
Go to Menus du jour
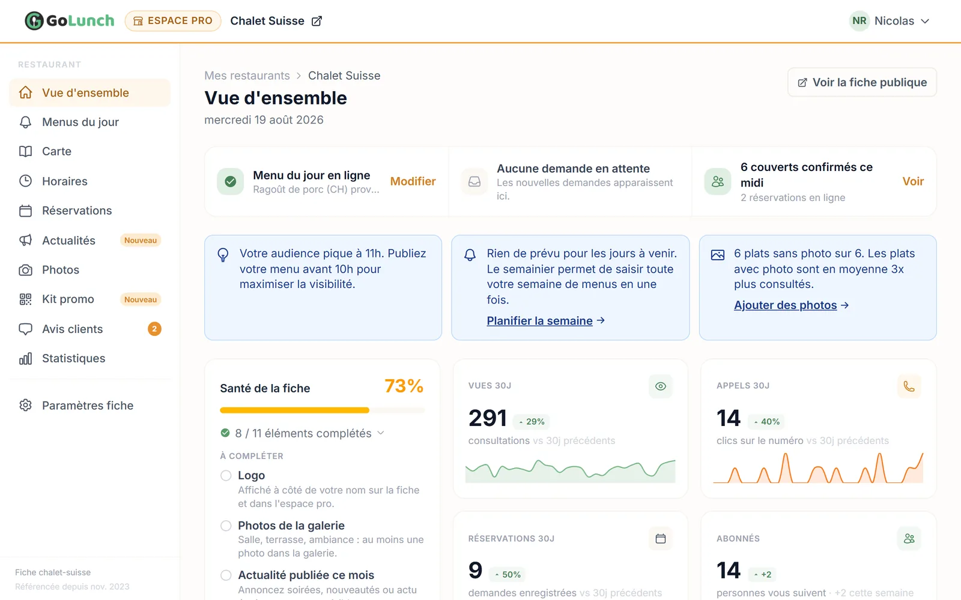coord(90,122)
